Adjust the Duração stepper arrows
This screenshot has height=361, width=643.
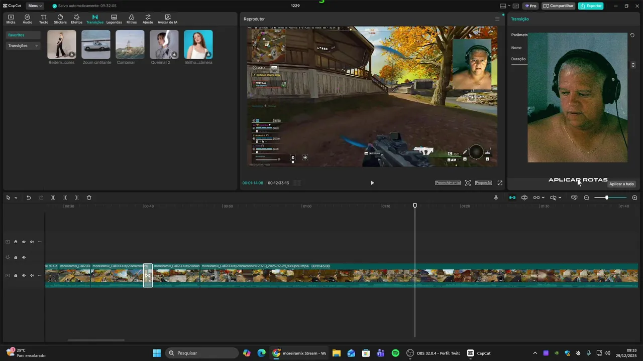pyautogui.click(x=633, y=65)
